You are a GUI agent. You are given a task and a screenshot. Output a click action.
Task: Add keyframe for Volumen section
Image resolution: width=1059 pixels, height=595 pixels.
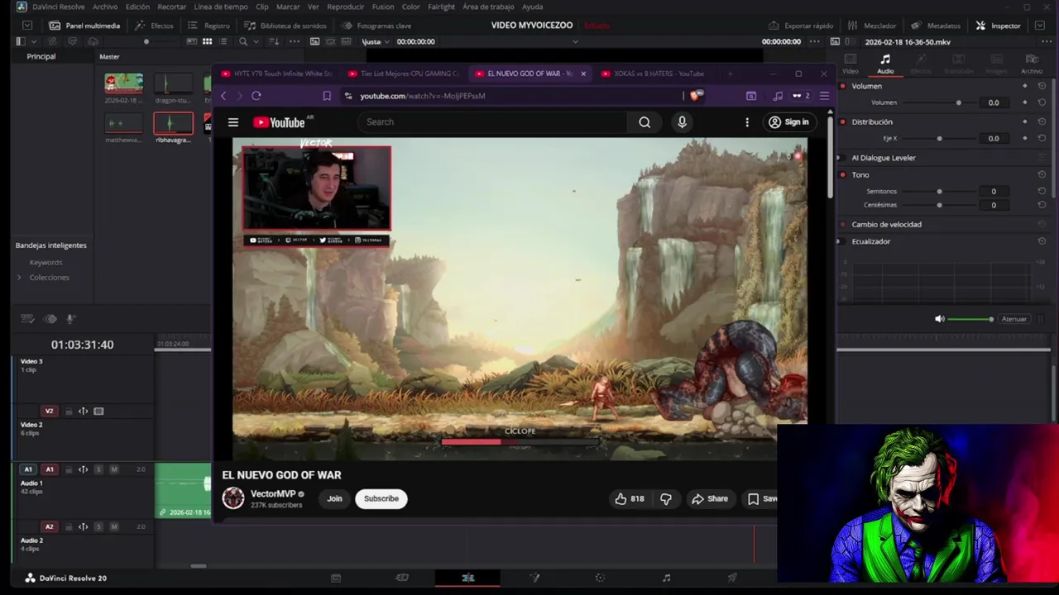pos(1025,86)
